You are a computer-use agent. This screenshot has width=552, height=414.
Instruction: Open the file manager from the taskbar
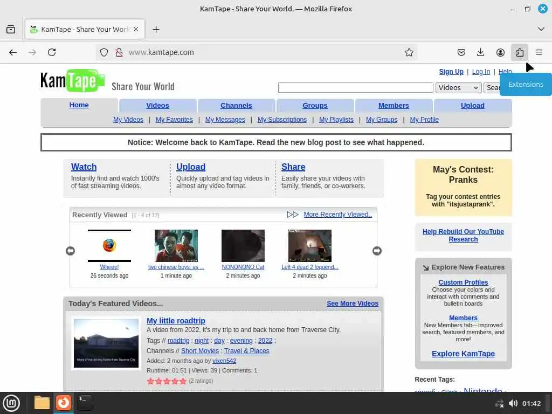(42, 403)
